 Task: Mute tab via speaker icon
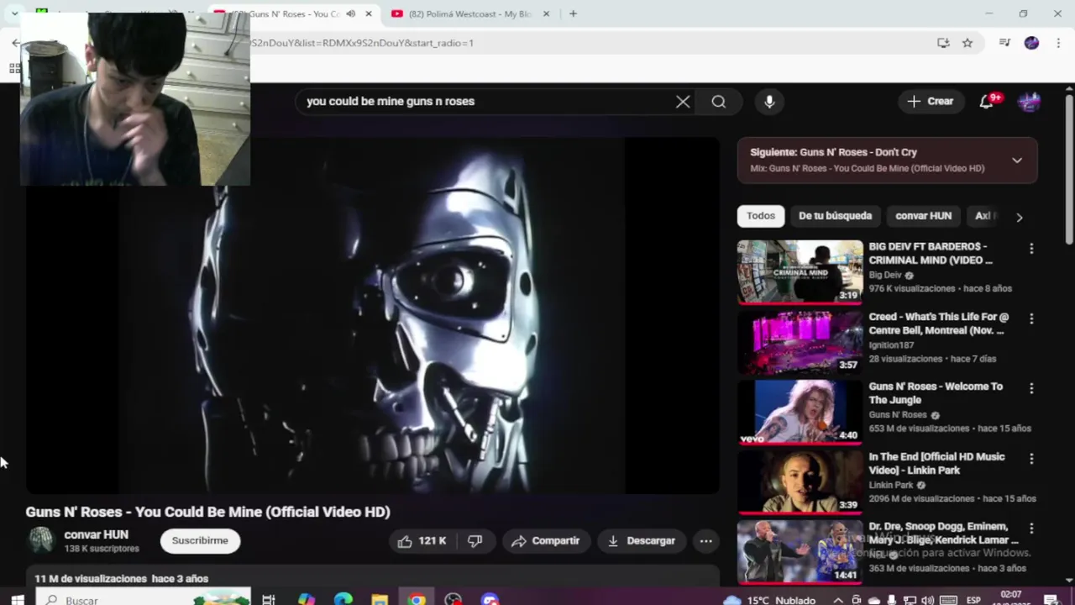(350, 13)
